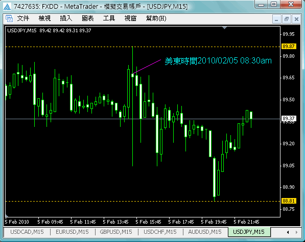Switch to the EURUSD,M15 chart tab
This screenshot has width=305, height=242.
pos(72,232)
